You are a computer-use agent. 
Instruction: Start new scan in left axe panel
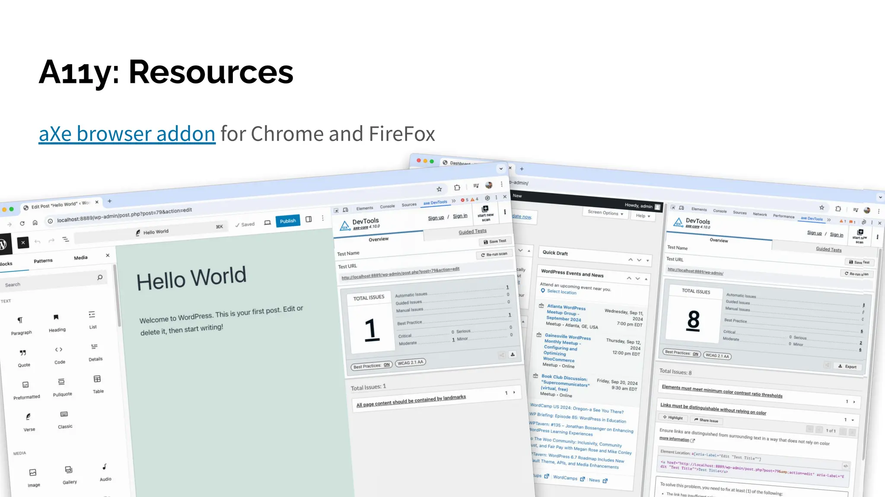tap(486, 213)
